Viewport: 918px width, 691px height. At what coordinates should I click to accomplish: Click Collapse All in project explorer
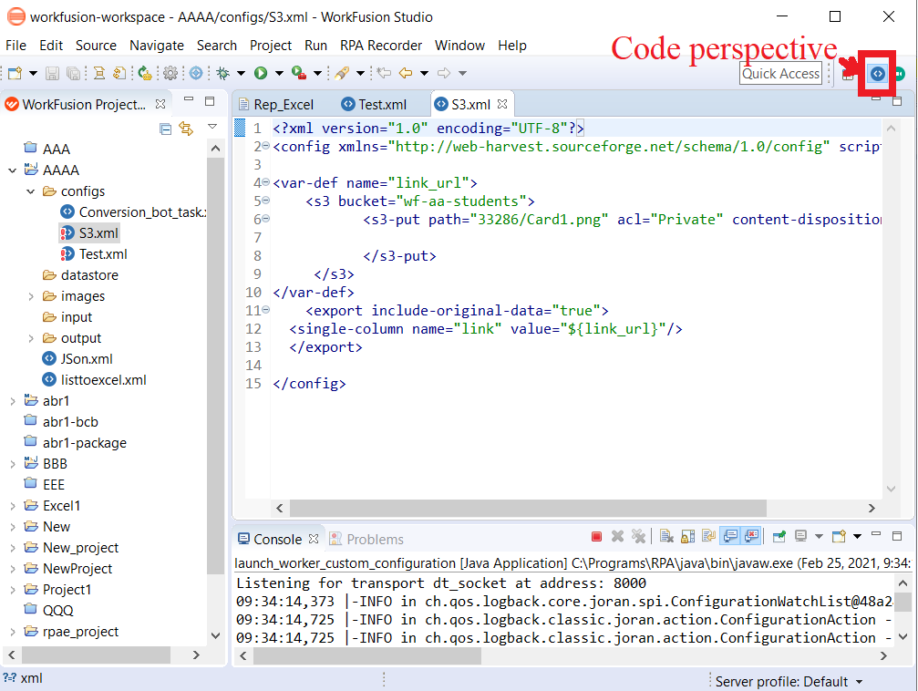166,129
